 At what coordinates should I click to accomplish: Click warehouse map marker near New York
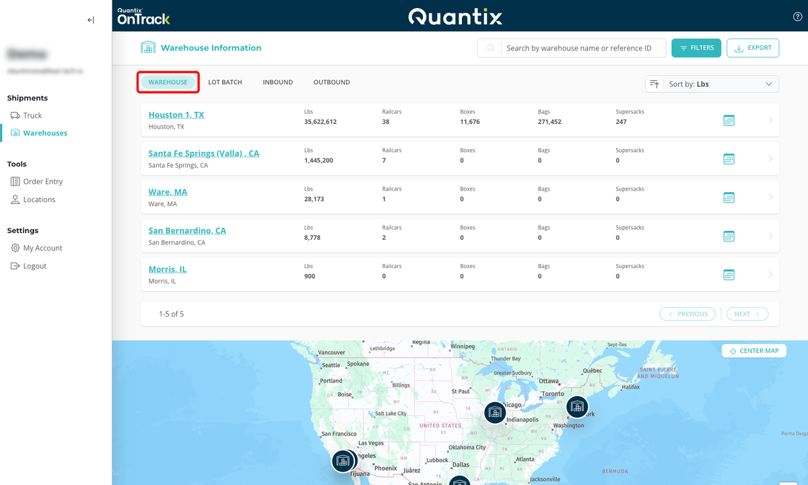576,407
